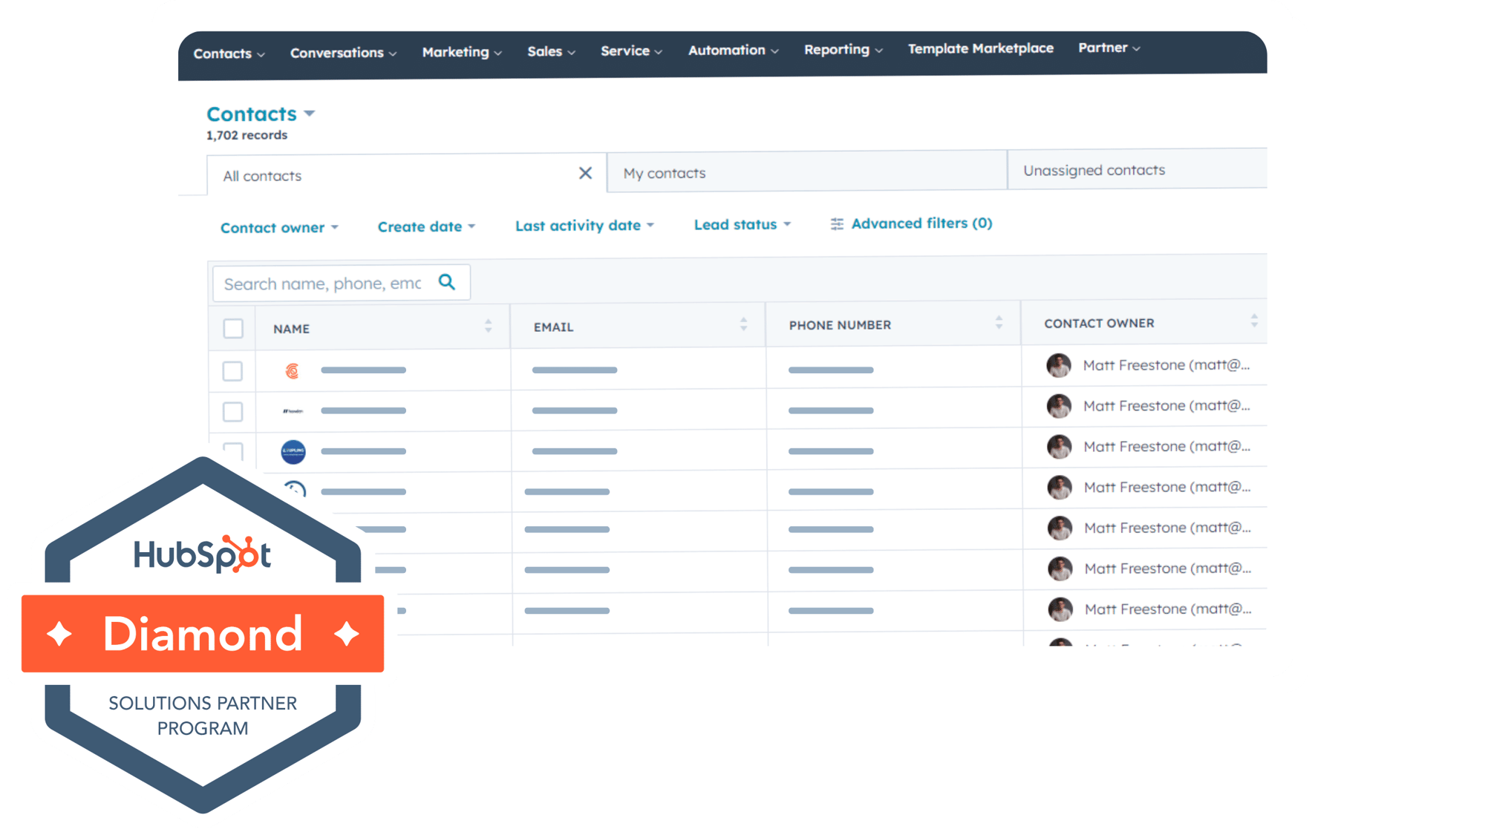Clear the All contacts filter with X button
This screenshot has width=1485, height=835.
[x=585, y=174]
